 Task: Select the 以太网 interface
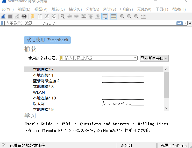94,104
